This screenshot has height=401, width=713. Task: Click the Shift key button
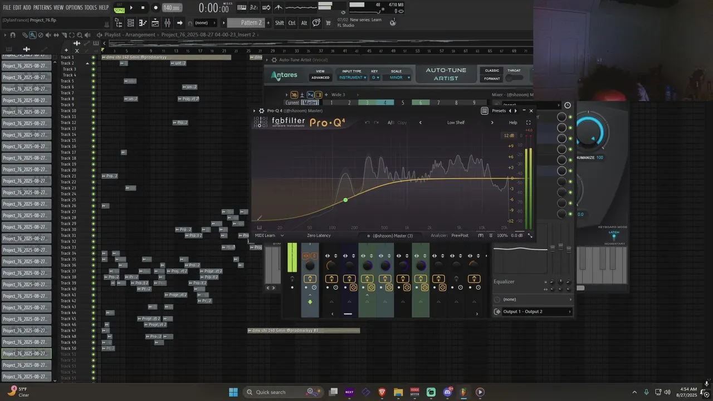click(x=280, y=23)
